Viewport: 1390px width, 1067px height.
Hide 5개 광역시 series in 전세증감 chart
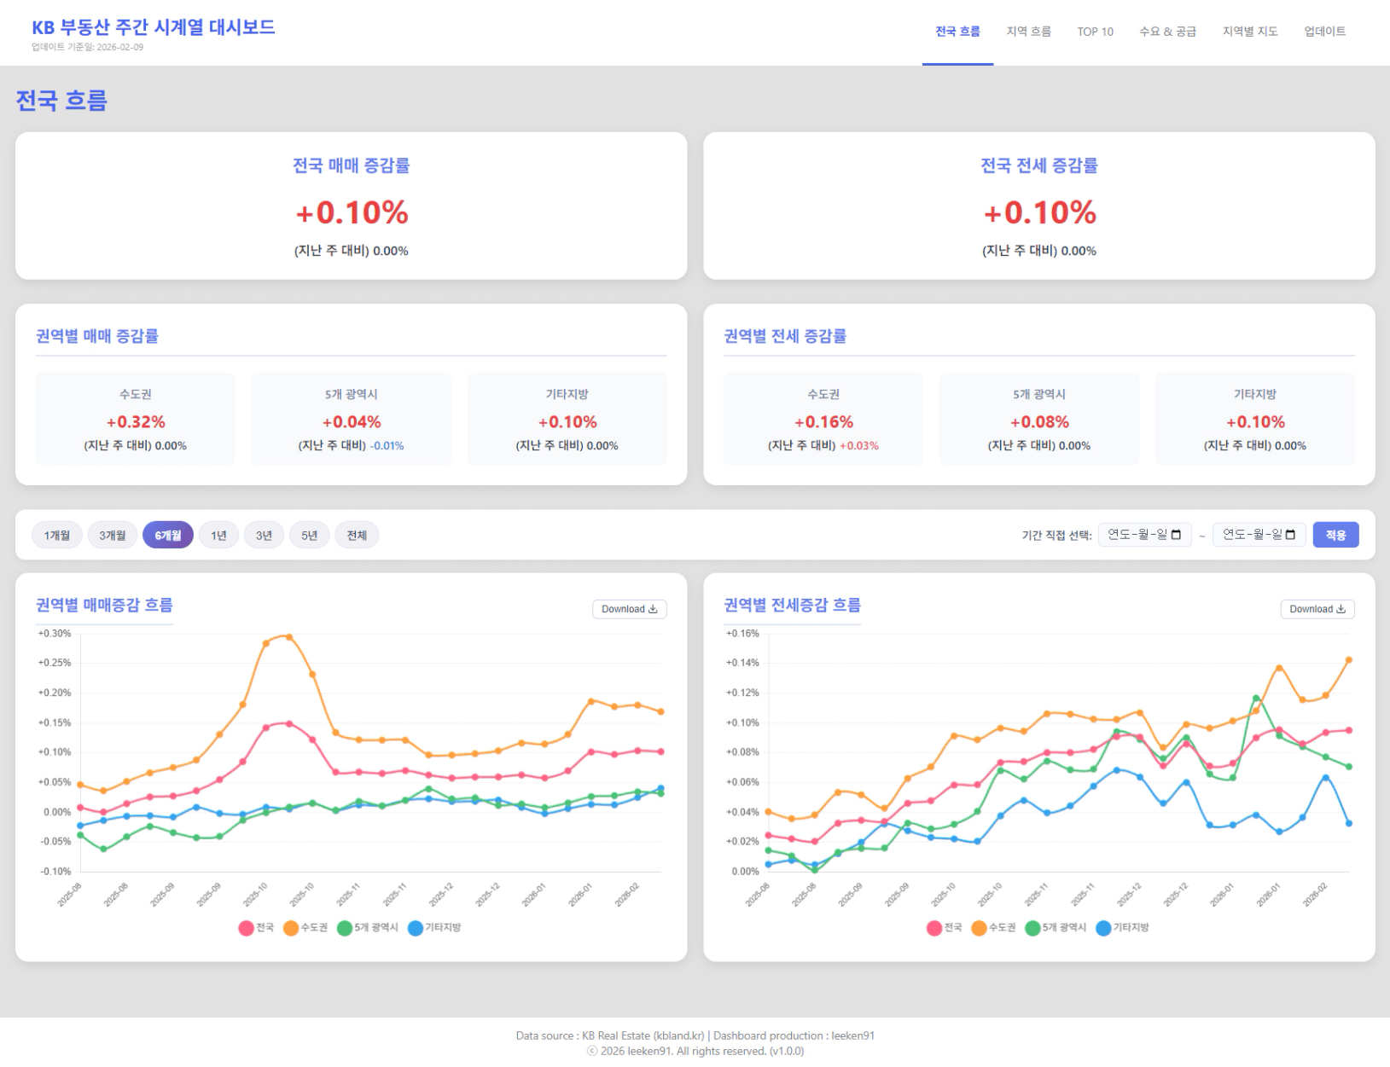point(1056,928)
